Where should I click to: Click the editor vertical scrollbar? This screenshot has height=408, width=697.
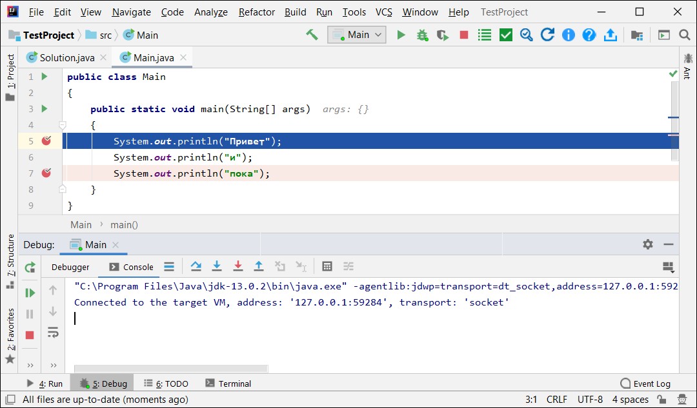(674, 120)
